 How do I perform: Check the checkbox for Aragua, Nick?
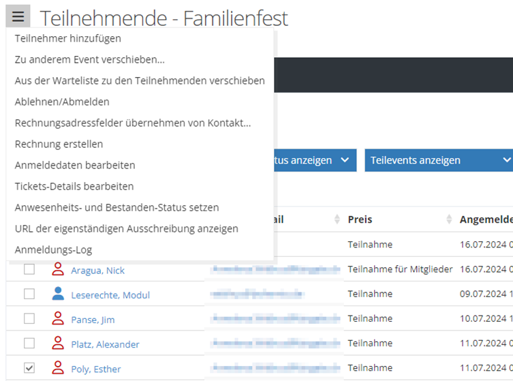point(29,270)
